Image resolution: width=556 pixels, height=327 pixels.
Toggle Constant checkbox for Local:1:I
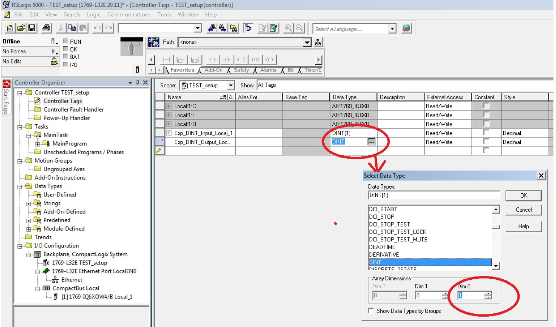[486, 115]
